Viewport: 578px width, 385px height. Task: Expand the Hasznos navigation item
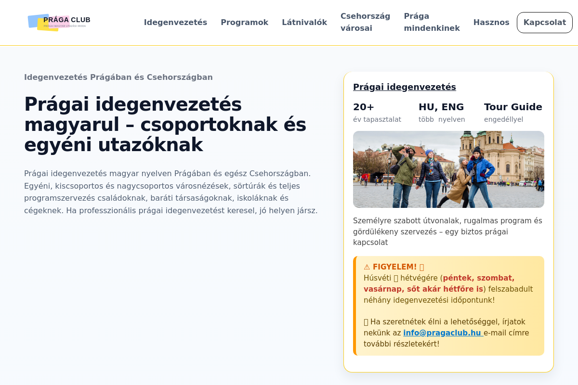[491, 23]
